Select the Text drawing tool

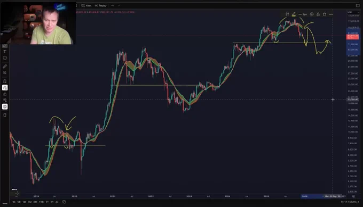click(x=5, y=52)
